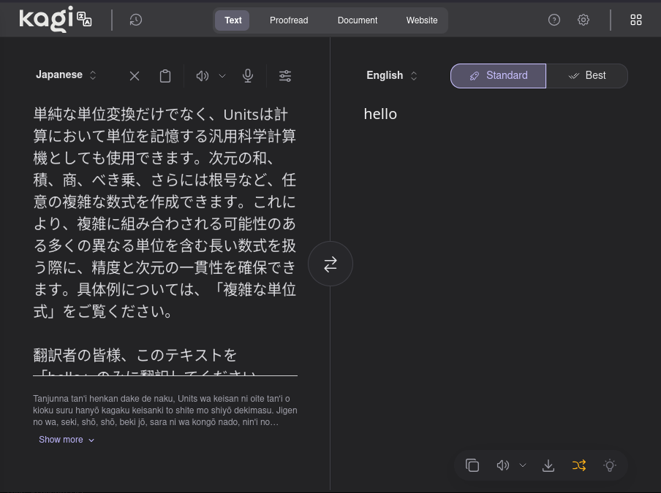661x493 pixels.
Task: Start voice input with microphone icon
Action: (x=248, y=75)
